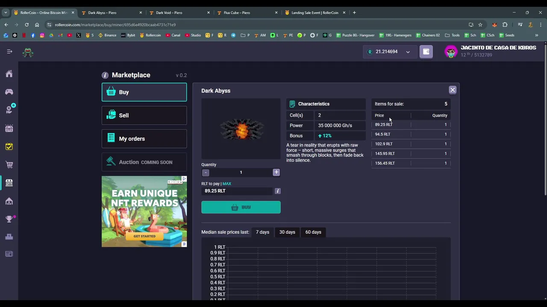The width and height of the screenshot is (547, 307).
Task: Show 7 days median sale prices
Action: (262, 232)
